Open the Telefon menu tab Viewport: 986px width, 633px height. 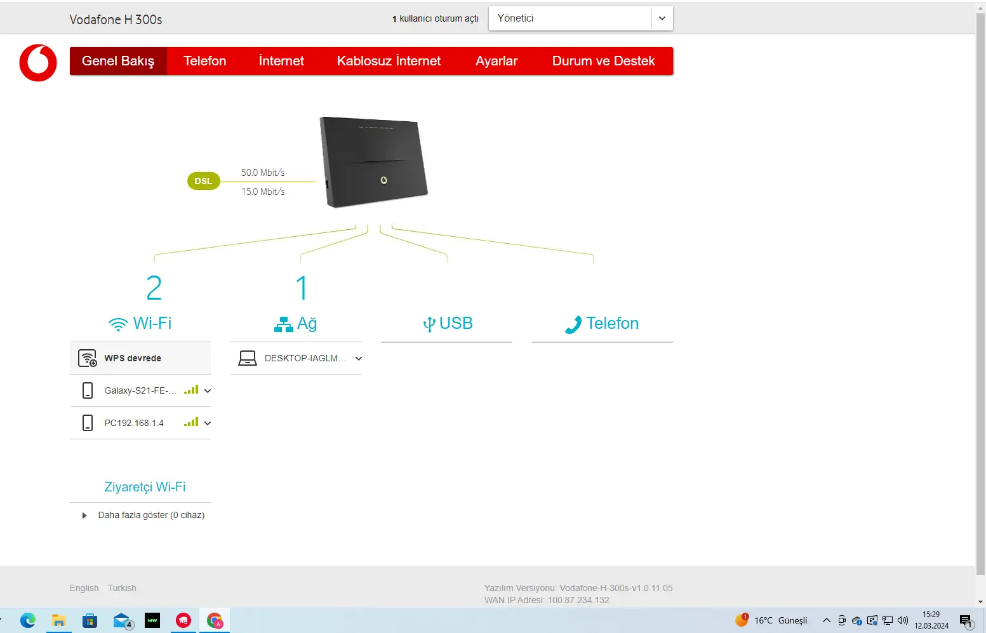[204, 61]
